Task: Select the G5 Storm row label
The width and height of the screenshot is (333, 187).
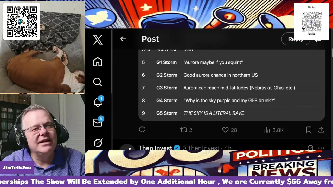Action: [x=167, y=113]
